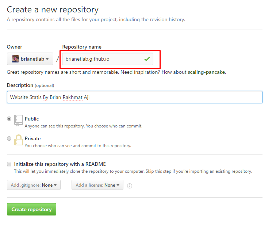Click the Repository name label
This screenshot has width=276, height=229.
(82, 47)
